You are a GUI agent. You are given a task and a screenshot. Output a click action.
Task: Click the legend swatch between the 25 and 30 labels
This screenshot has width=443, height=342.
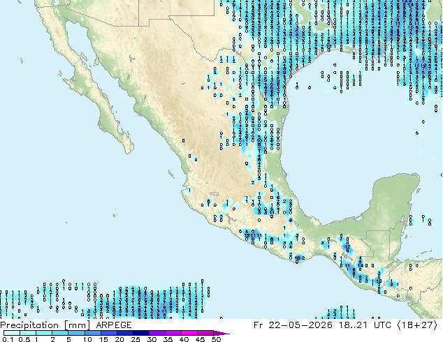tap(141, 333)
